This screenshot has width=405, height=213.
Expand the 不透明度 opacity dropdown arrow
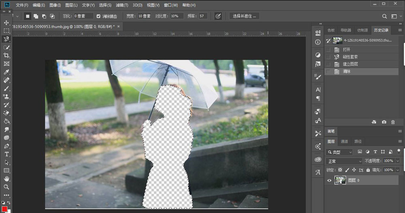coord(397,161)
